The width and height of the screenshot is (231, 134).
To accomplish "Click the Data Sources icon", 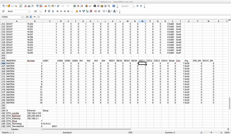I will pos(105,6).
